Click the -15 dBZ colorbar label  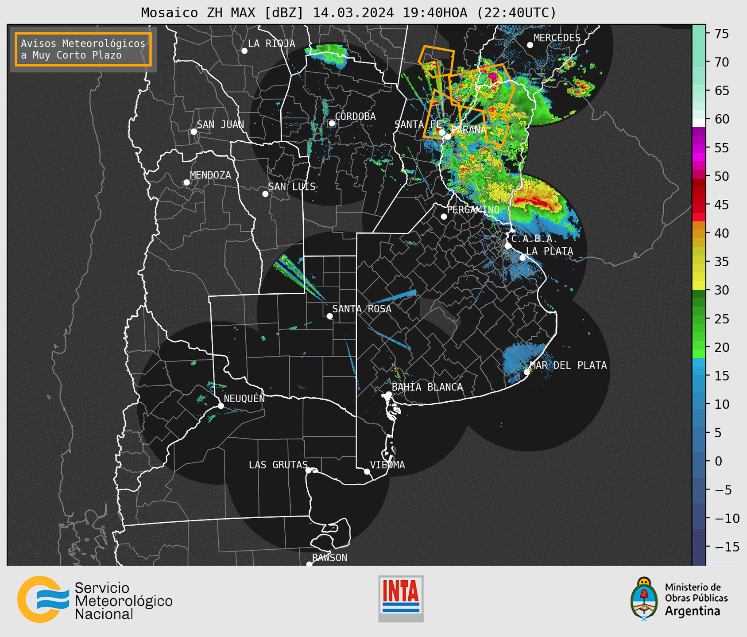(x=727, y=547)
